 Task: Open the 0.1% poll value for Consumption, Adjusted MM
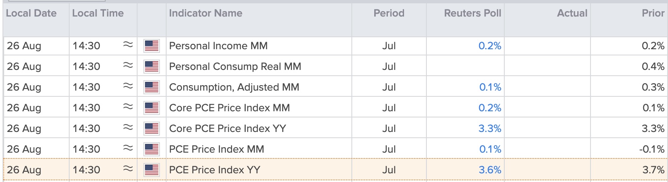pyautogui.click(x=490, y=87)
